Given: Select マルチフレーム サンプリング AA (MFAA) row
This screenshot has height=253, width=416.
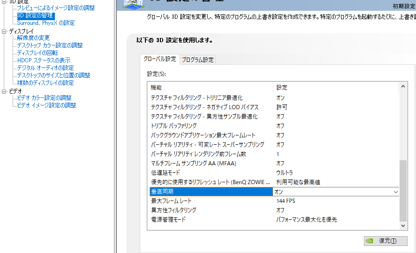Looking at the screenshot, I should pos(274,163).
